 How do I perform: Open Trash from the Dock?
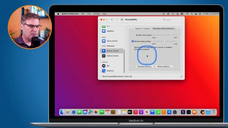[x=214, y=112]
